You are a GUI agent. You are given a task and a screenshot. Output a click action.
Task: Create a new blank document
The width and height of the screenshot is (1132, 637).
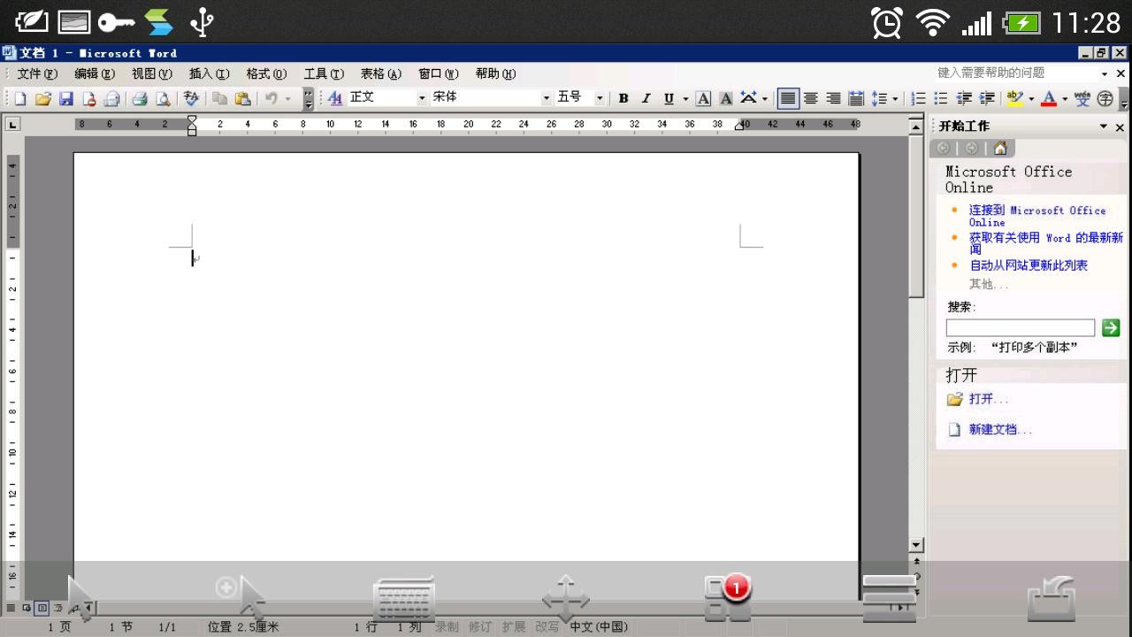tap(20, 98)
